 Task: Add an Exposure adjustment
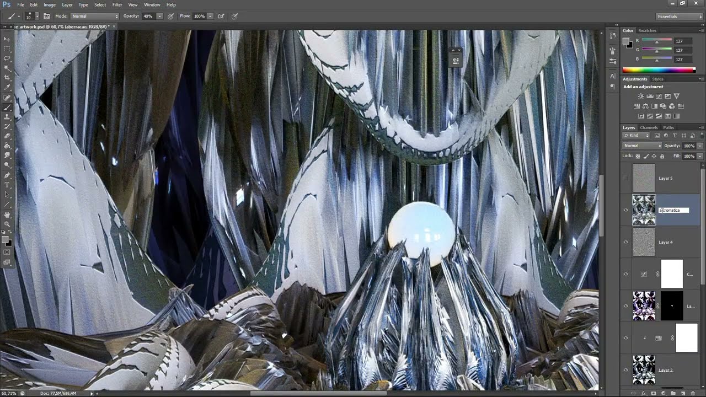[667, 96]
